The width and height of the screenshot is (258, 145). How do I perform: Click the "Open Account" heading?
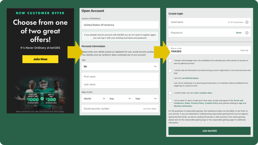(x=93, y=11)
